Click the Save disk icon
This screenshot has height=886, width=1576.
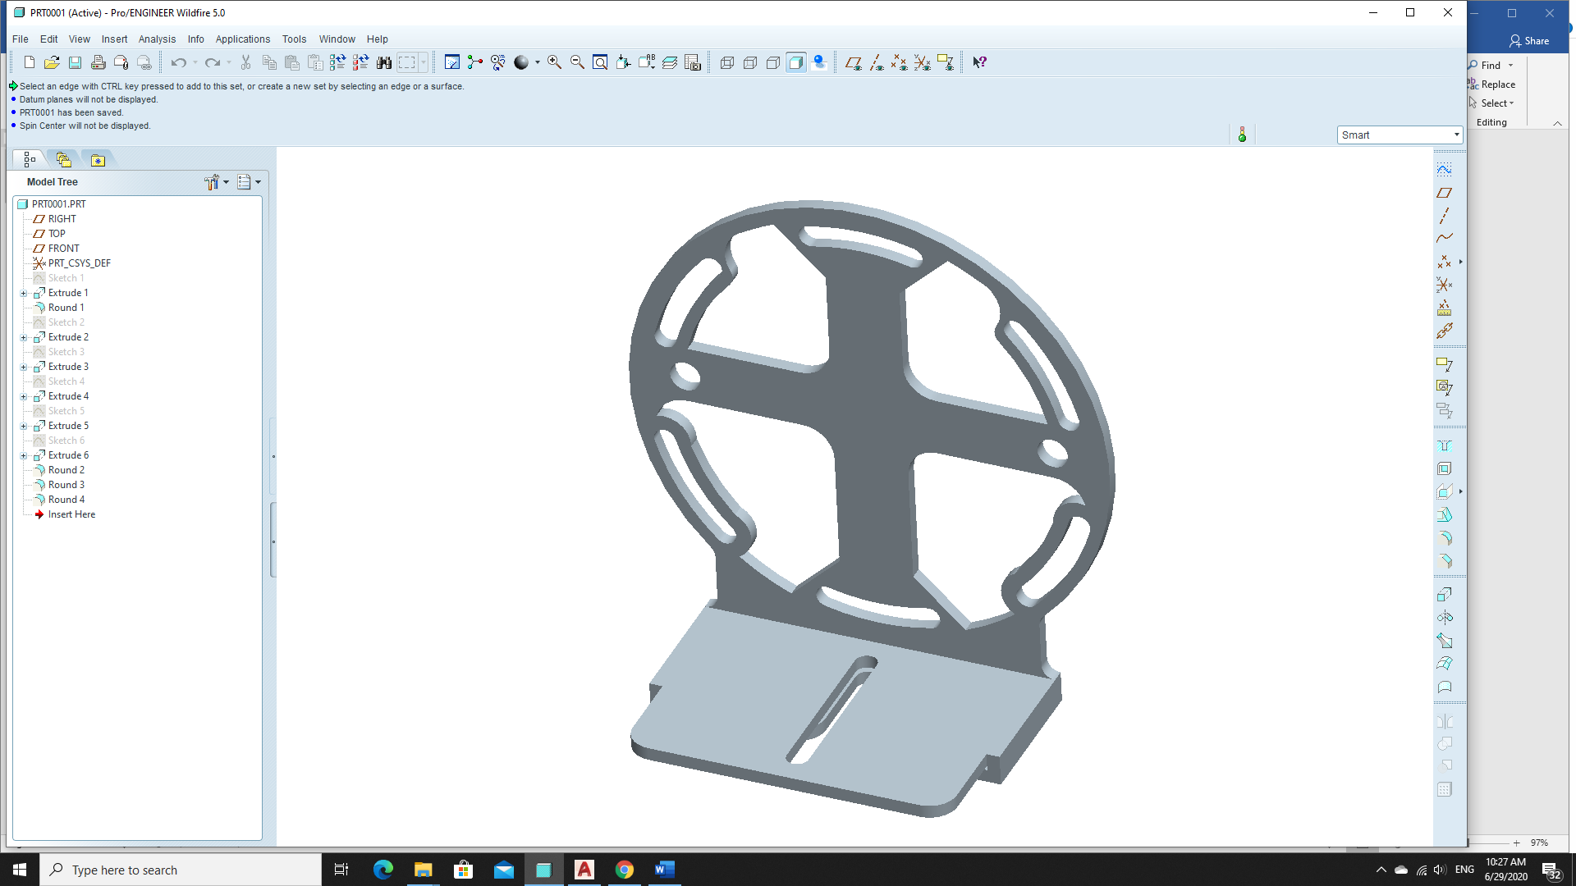75,62
